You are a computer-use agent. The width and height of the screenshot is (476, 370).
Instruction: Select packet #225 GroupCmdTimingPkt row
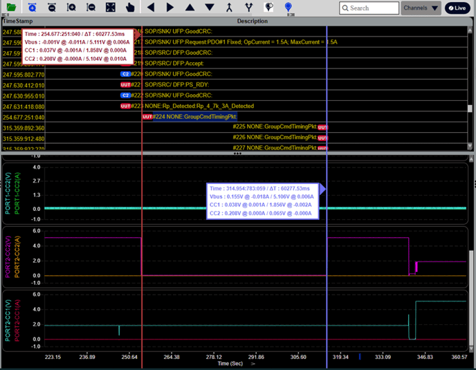point(235,127)
